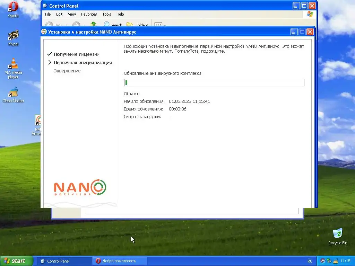Click the Search toolbar icon in Control Panel
Image resolution: width=355 pixels, height=266 pixels.
113,25
